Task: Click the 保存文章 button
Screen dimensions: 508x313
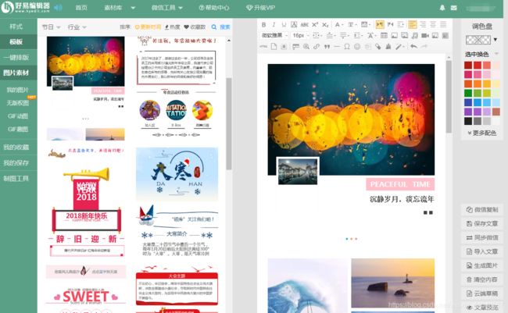Action: [x=482, y=224]
